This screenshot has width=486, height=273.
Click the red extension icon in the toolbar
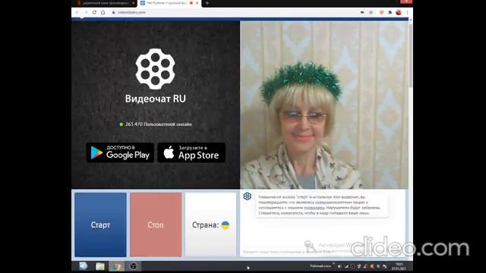[x=381, y=12]
